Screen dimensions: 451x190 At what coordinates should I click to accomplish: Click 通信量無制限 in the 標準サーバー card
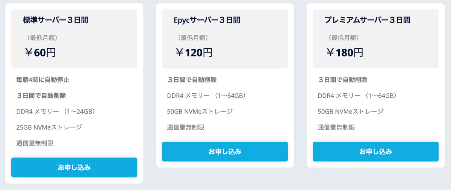click(35, 143)
